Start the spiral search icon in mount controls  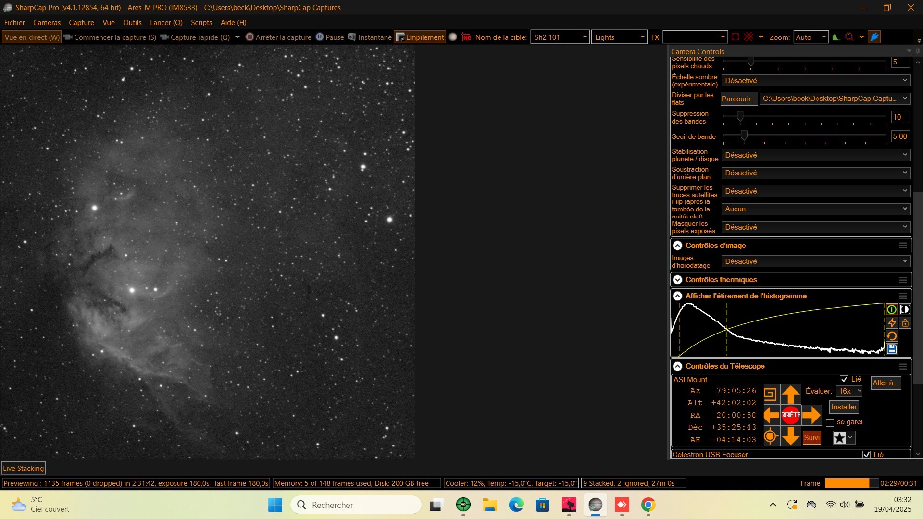(x=770, y=395)
